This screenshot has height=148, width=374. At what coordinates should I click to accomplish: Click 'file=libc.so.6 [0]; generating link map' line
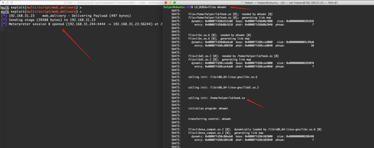(x=219, y=39)
